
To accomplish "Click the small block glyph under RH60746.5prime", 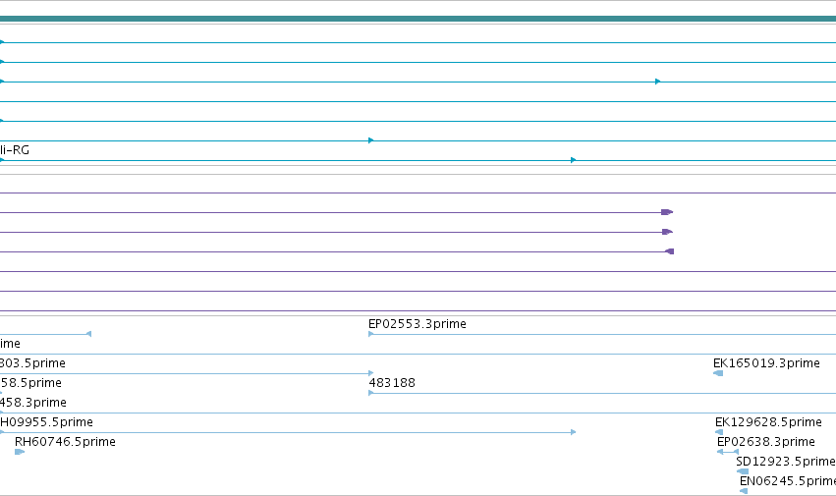I will [20, 452].
